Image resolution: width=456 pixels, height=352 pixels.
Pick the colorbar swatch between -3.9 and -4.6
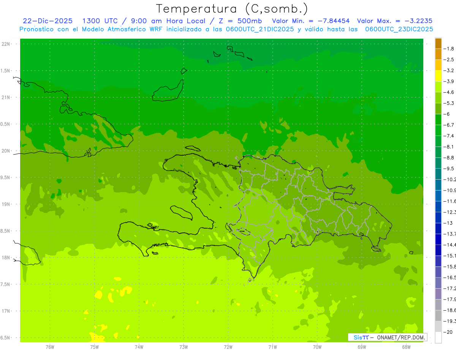pyautogui.click(x=438, y=87)
